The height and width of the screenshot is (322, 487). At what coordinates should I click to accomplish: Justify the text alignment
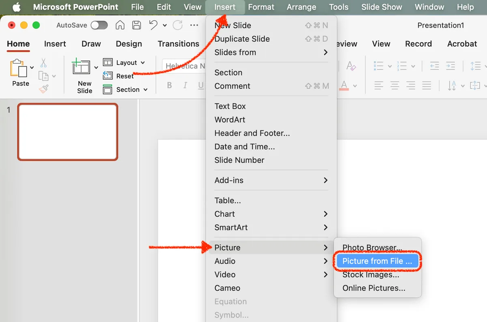point(427,86)
